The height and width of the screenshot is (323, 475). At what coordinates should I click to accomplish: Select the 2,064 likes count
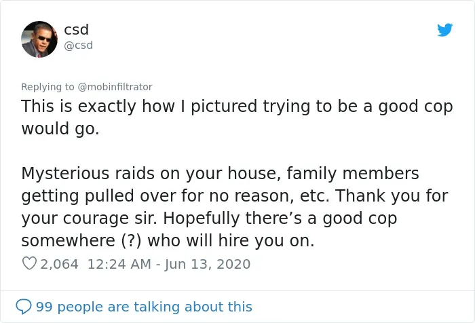pyautogui.click(x=60, y=264)
